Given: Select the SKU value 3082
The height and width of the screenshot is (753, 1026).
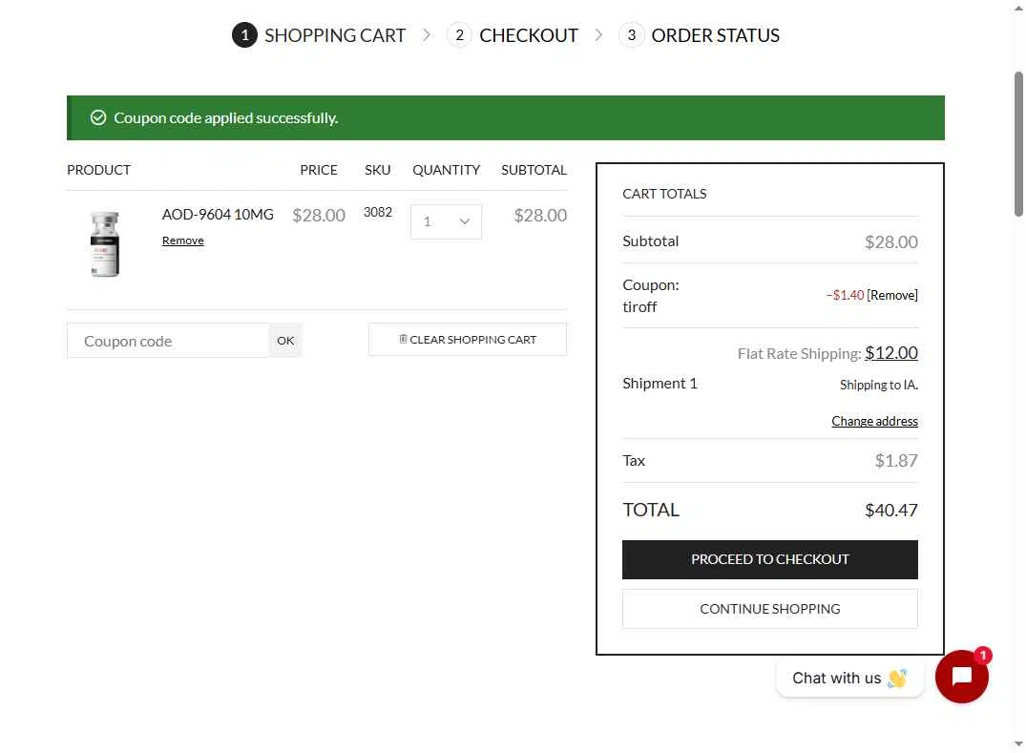Looking at the screenshot, I should pos(378,212).
